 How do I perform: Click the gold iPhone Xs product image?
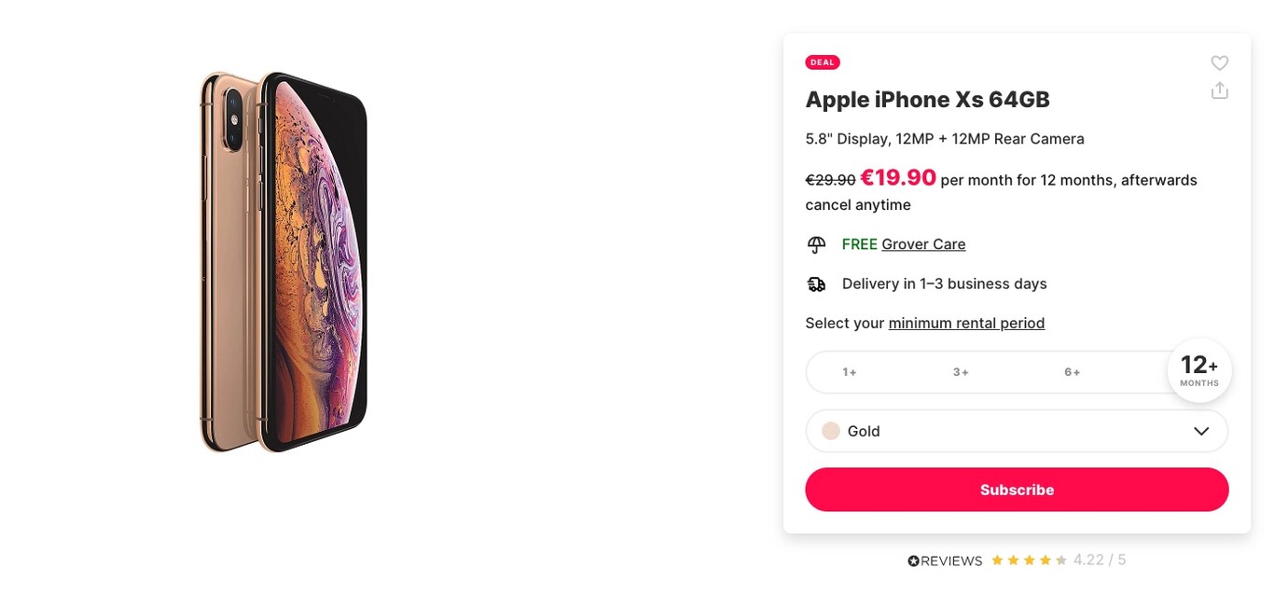283,262
